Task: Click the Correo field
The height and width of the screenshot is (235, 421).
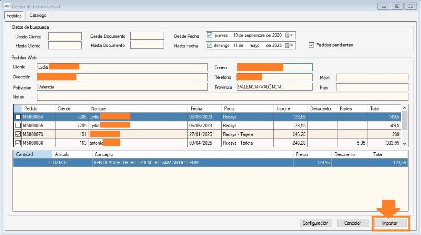Action: point(275,67)
